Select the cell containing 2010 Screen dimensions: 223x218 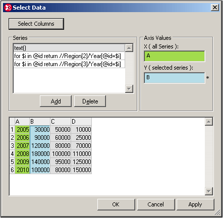click(x=22, y=170)
